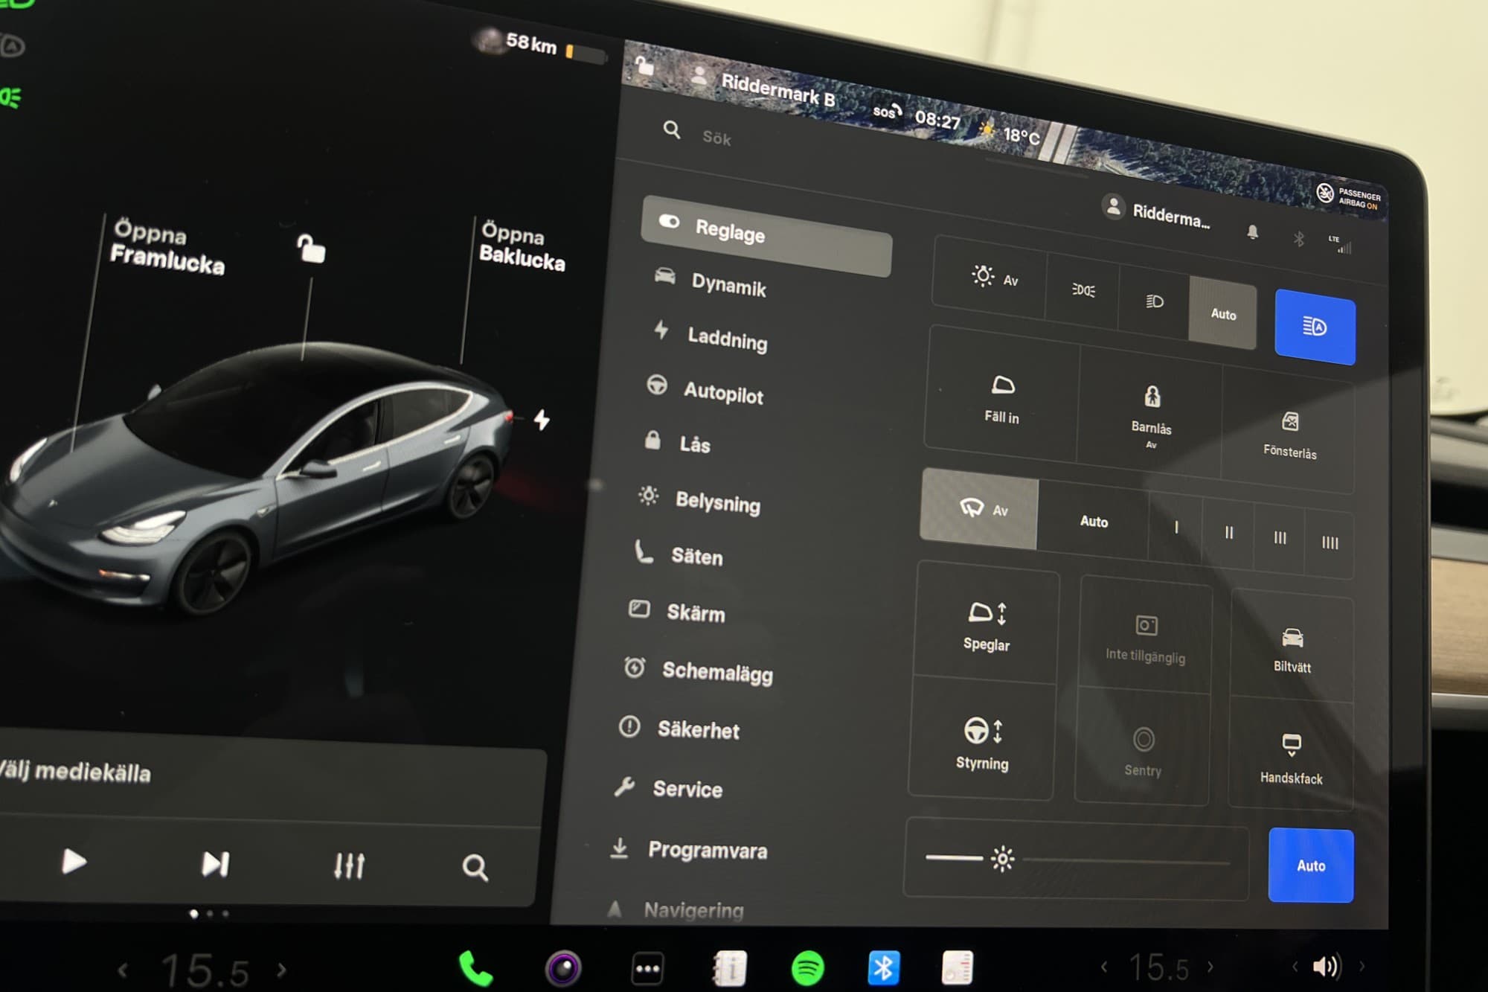1488x992 pixels.
Task: Open notifications bell icon
Action: pos(1253,231)
